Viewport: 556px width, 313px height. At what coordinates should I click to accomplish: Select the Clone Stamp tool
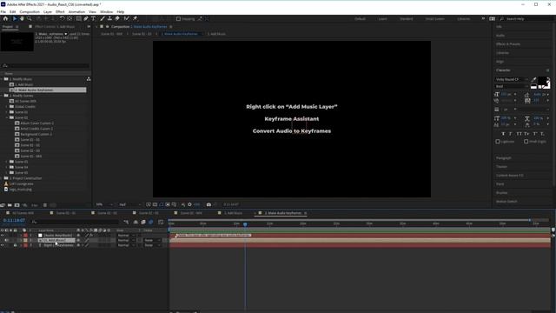[x=110, y=18]
